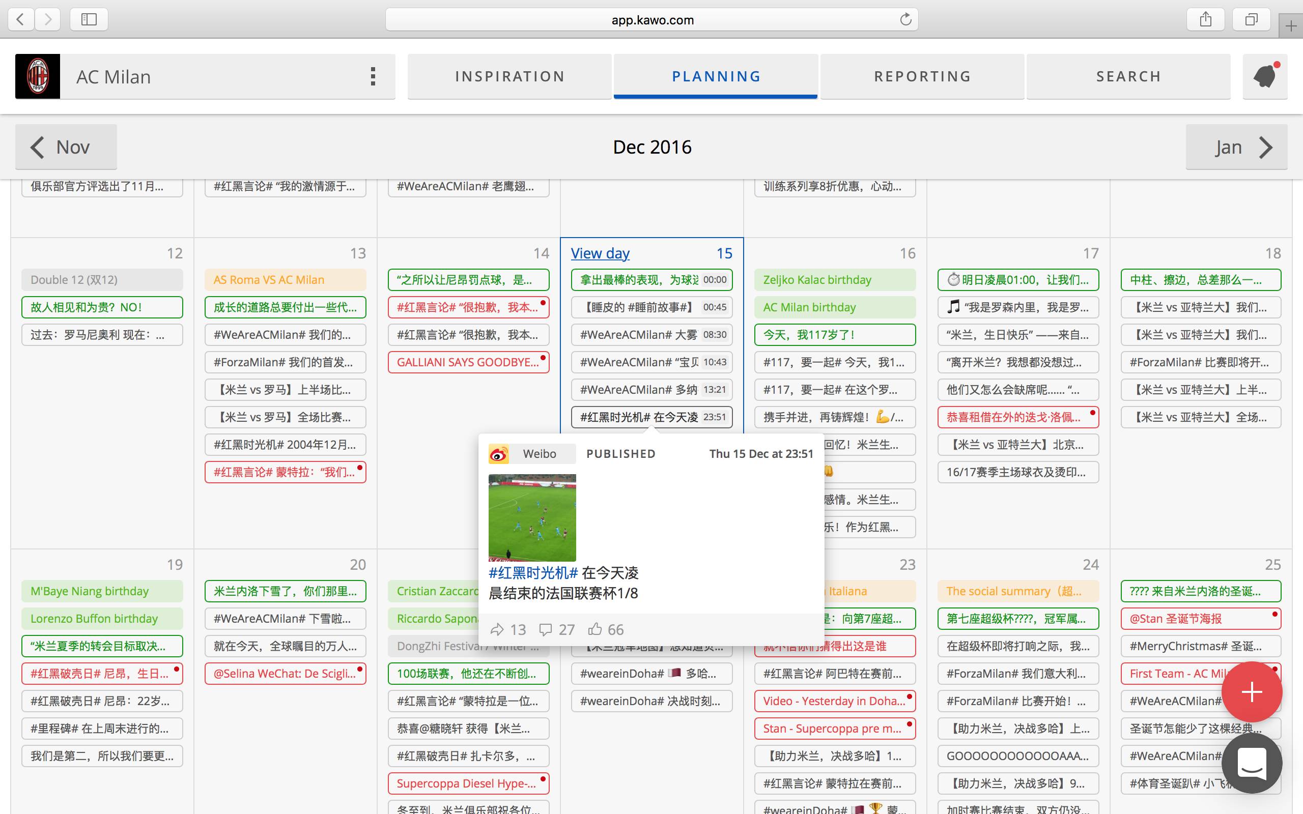Click the like thumbs-up icon in popup
This screenshot has height=814, width=1303.
tap(595, 629)
